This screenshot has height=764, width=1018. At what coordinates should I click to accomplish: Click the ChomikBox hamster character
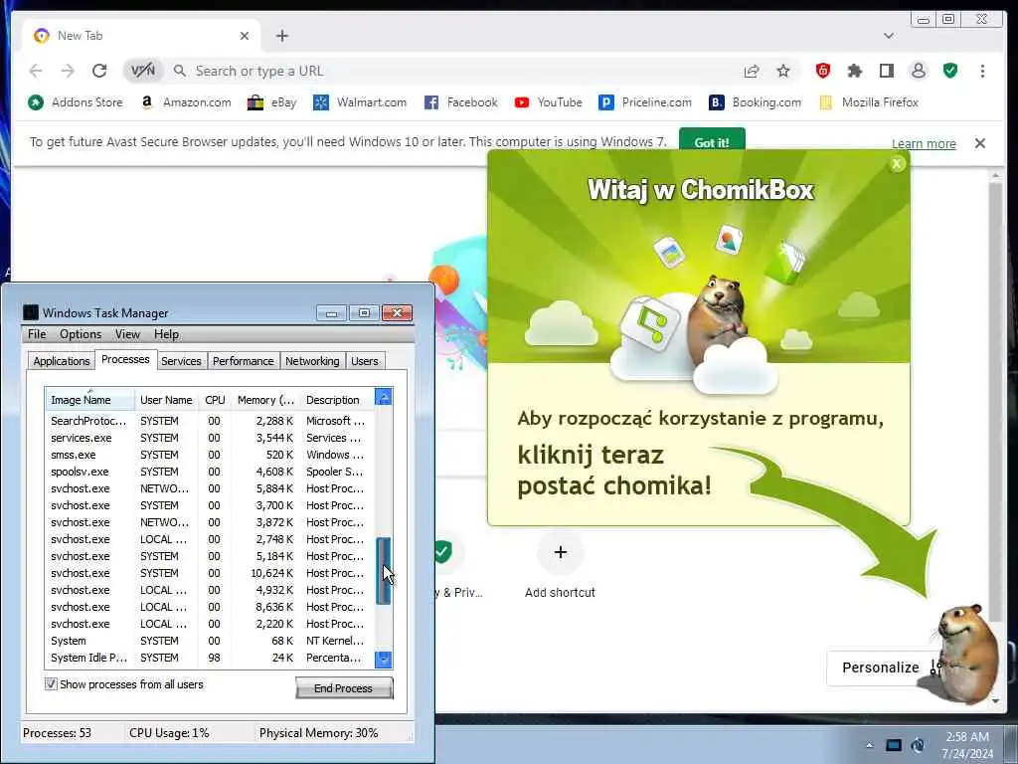point(968,654)
